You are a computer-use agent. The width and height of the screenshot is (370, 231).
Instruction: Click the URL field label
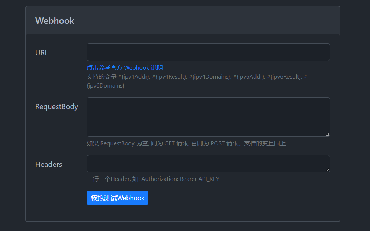point(42,53)
